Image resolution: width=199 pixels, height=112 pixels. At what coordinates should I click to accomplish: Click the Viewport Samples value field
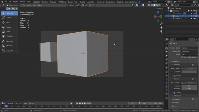(189, 72)
